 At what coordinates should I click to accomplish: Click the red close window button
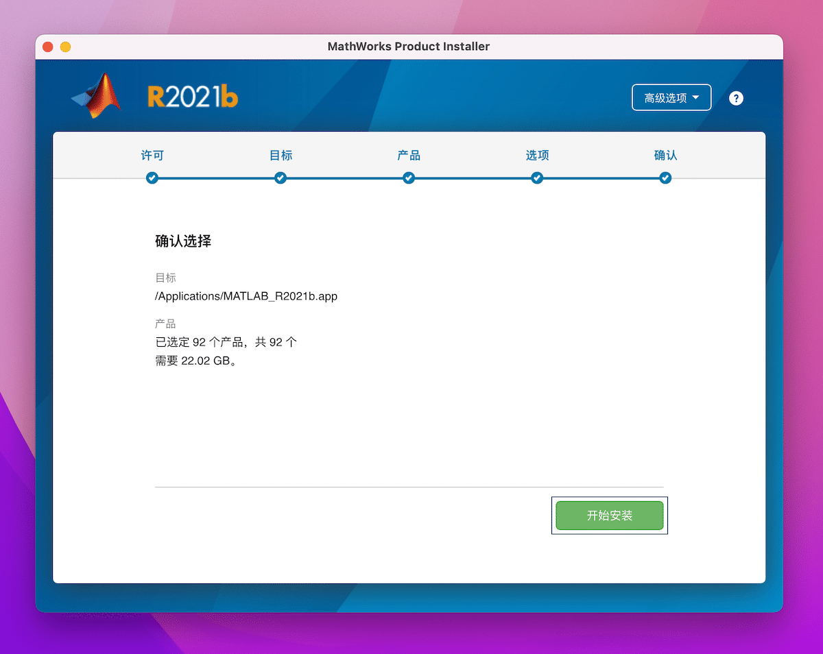[48, 47]
